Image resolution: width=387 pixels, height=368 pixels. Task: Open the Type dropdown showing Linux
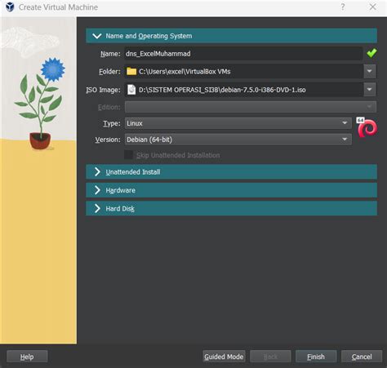click(238, 123)
